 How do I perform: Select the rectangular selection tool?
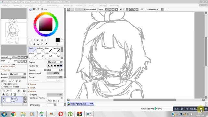coord(30,40)
